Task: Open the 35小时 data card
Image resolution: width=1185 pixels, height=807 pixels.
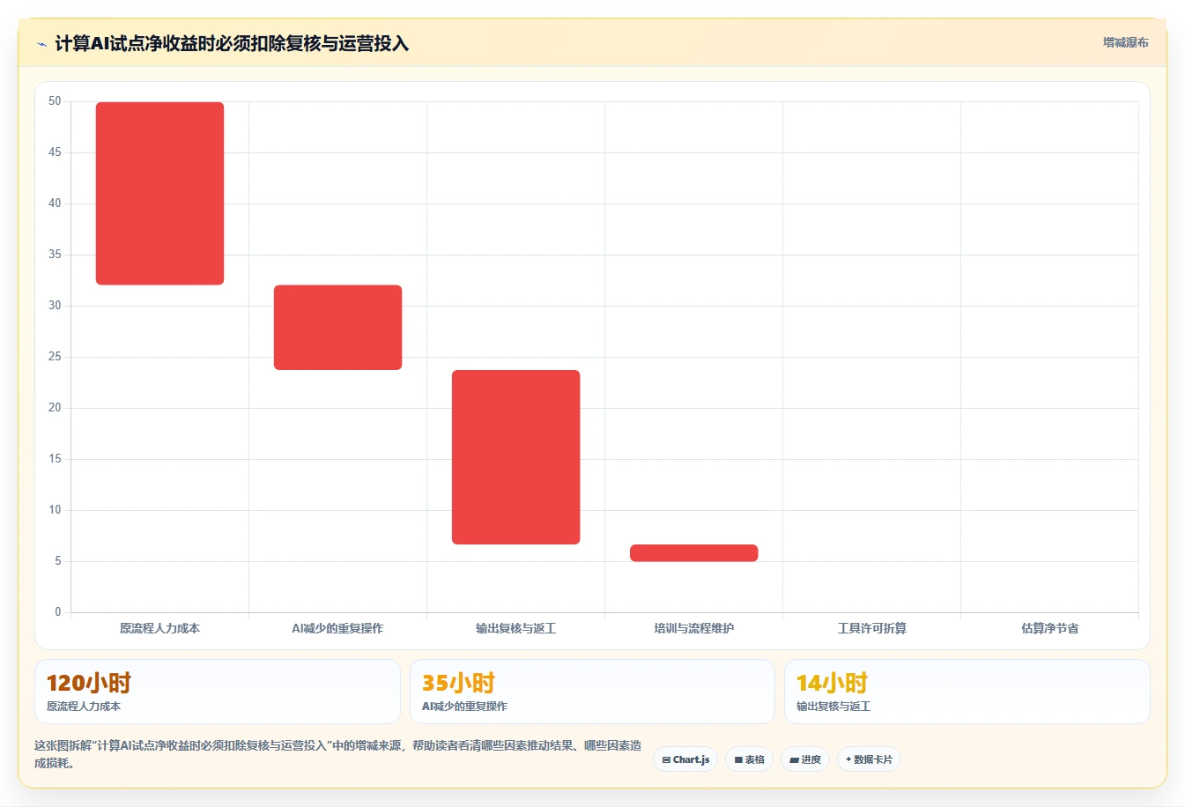Action: point(592,692)
